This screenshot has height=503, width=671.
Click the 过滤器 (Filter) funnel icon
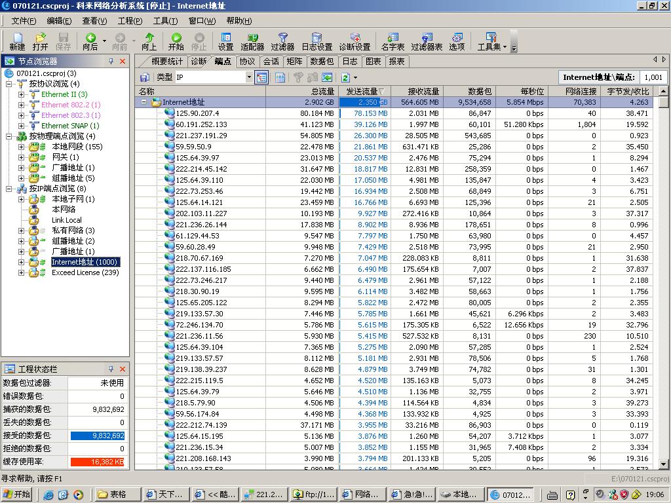tap(282, 39)
